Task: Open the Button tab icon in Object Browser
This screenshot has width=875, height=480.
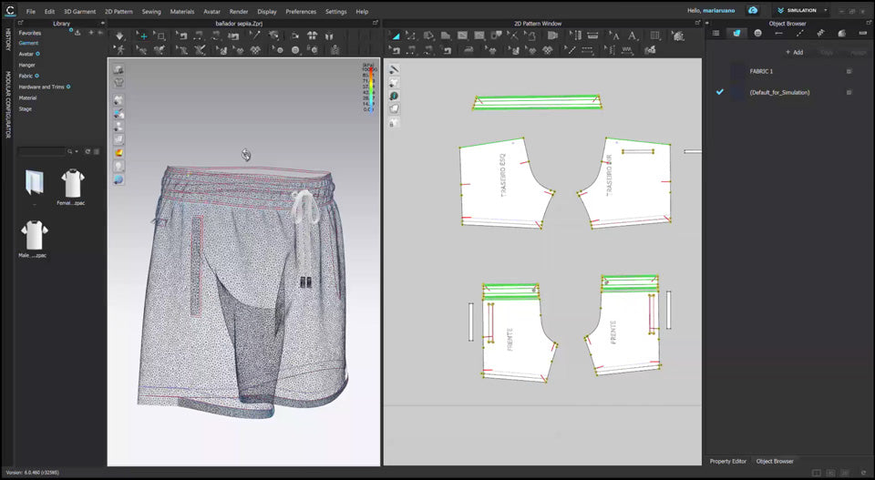Action: pos(757,33)
